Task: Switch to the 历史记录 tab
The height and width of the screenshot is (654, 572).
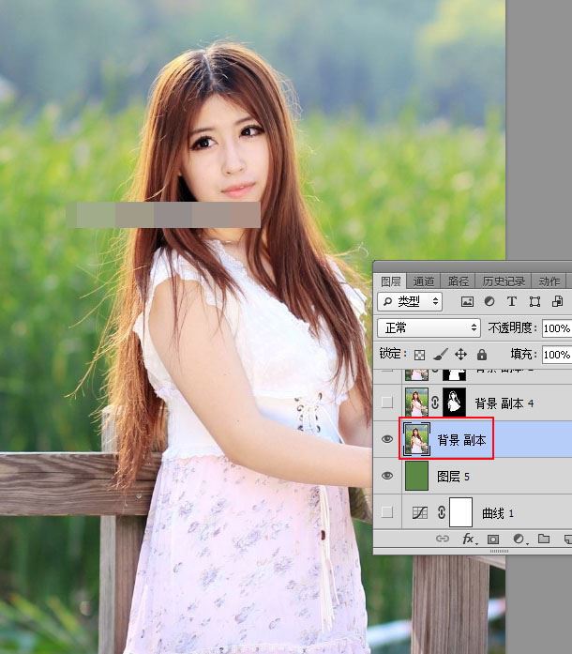Action: click(504, 281)
